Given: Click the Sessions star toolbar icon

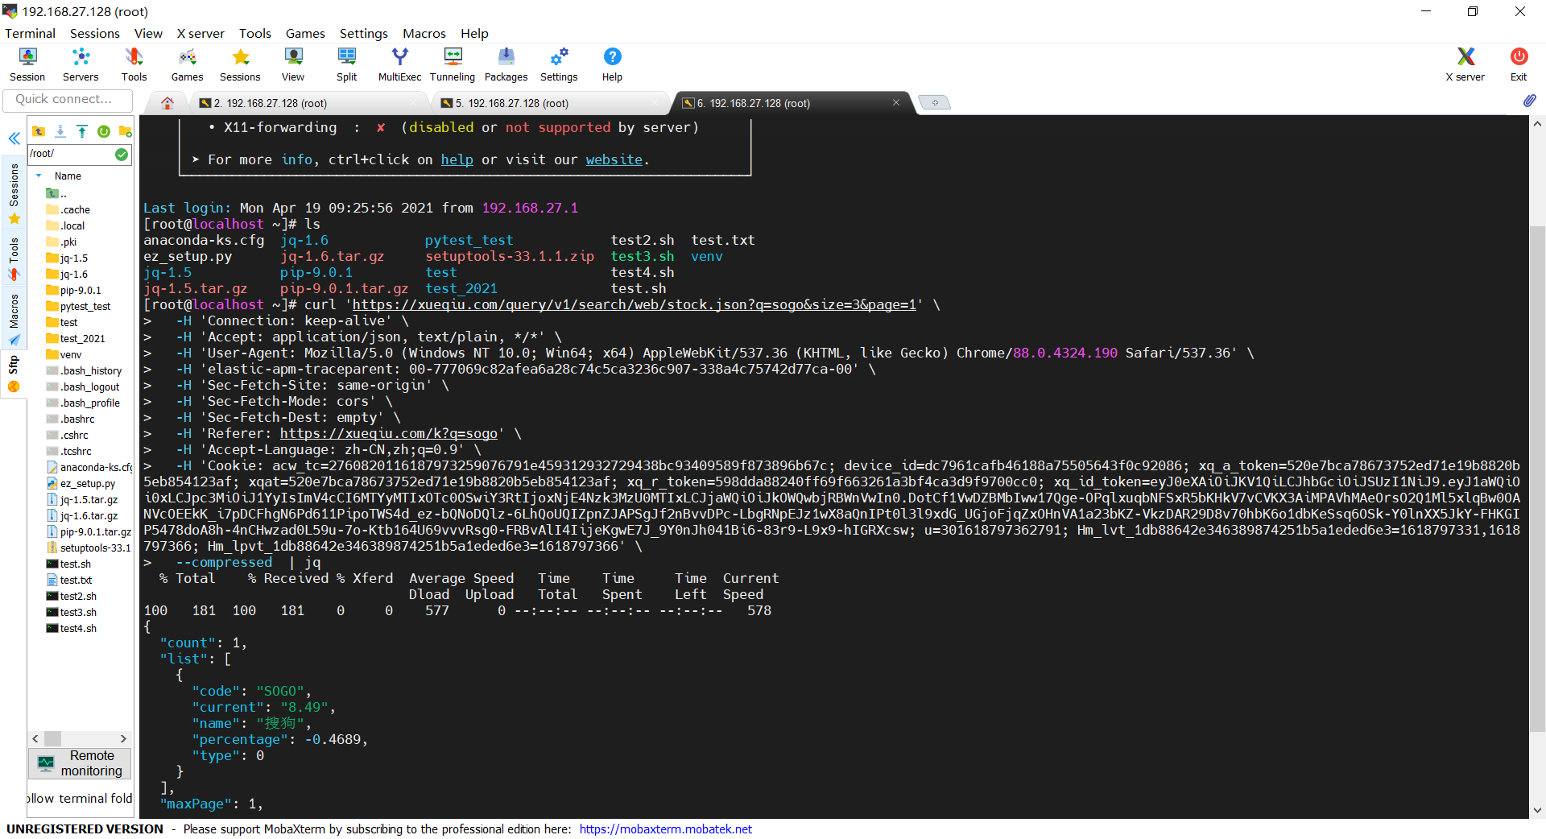Looking at the screenshot, I should [240, 64].
